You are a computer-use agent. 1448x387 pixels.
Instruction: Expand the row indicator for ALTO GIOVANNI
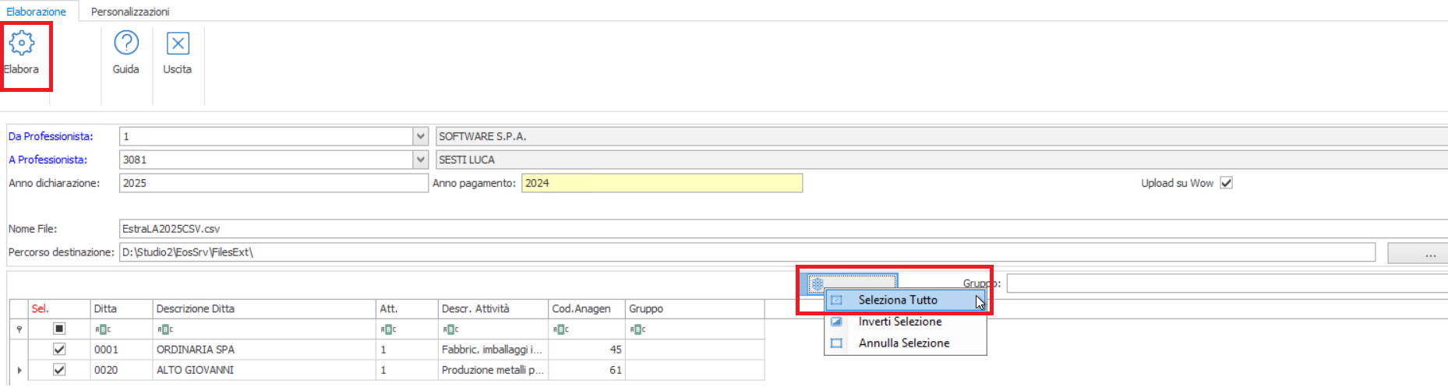pos(19,371)
